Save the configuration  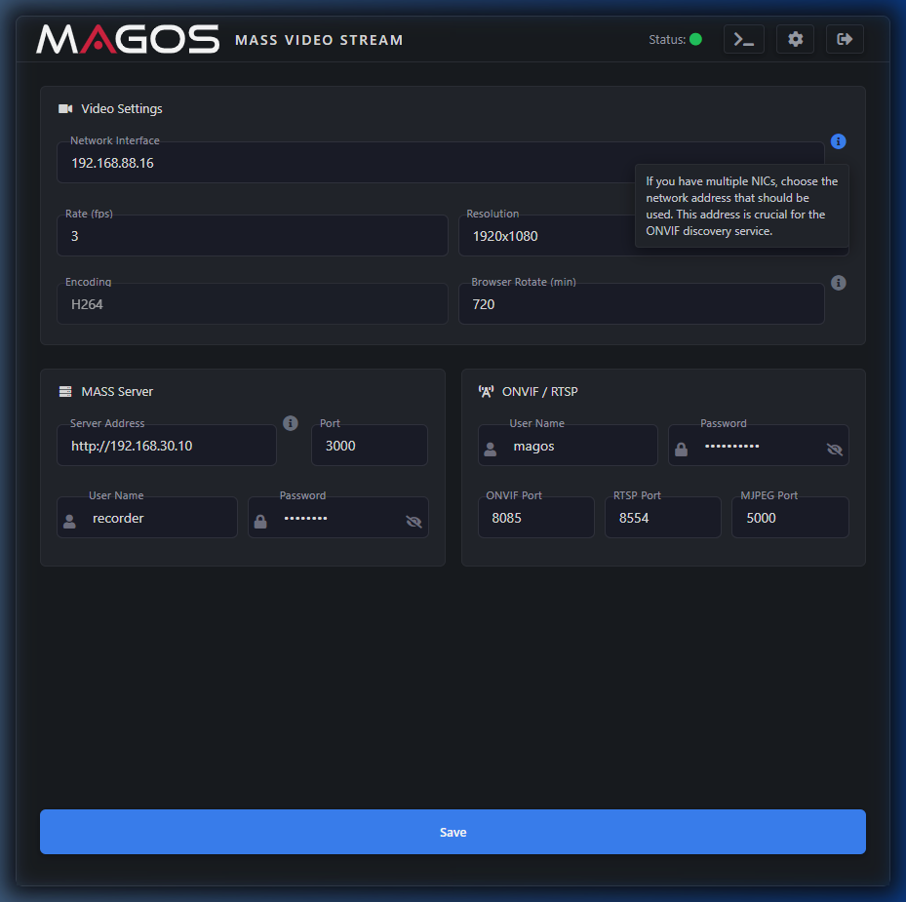click(453, 832)
